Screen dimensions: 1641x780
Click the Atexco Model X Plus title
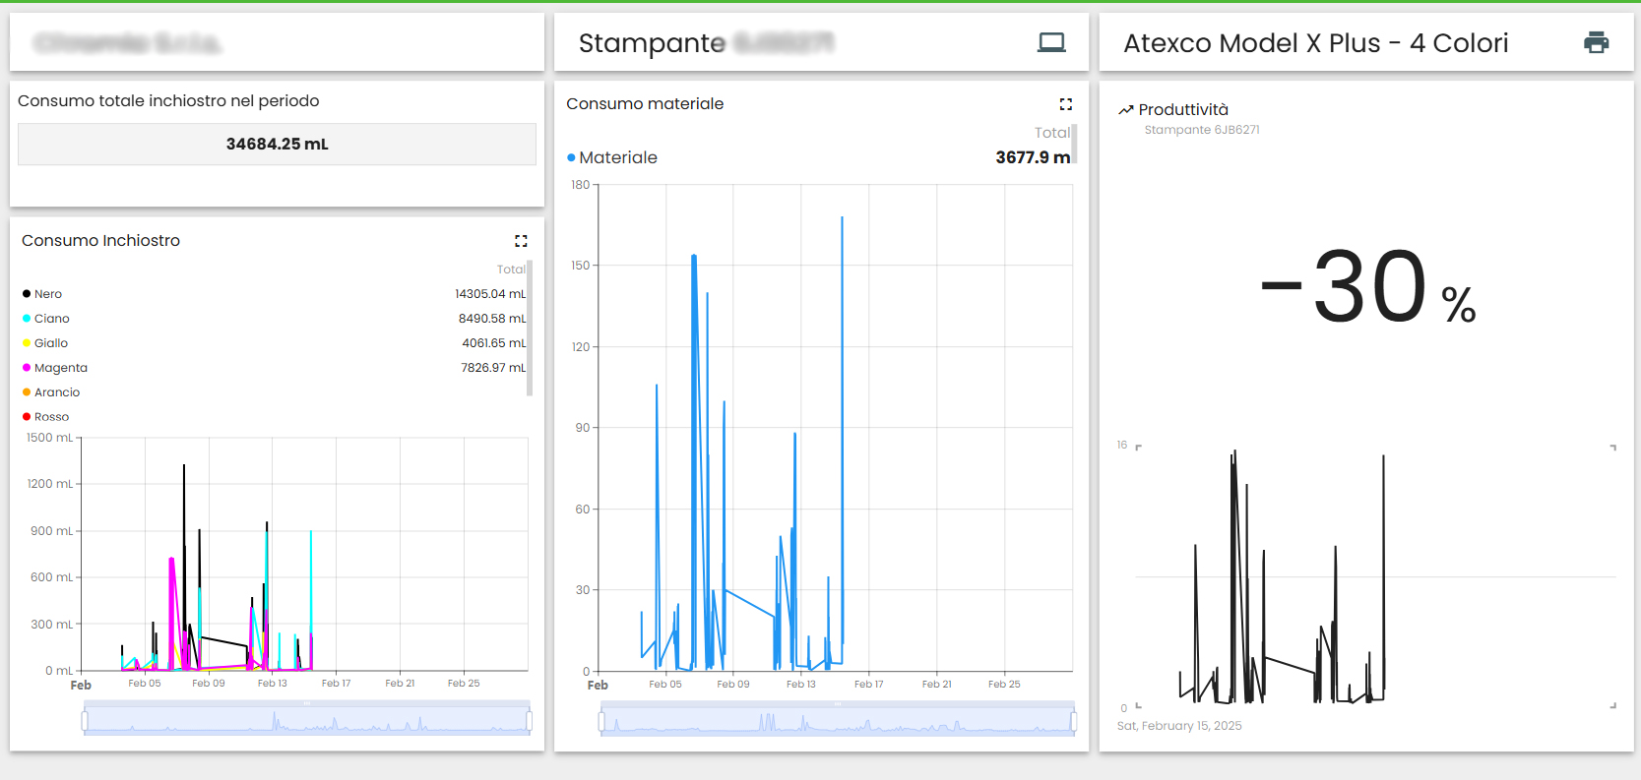(1315, 43)
